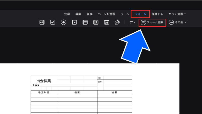Expand the バッチ処理 dropdown
Screen dimensions: 202x114
coord(177,14)
